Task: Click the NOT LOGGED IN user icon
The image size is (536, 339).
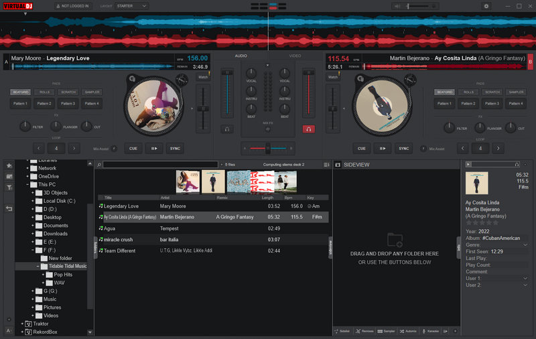Action: [x=58, y=6]
